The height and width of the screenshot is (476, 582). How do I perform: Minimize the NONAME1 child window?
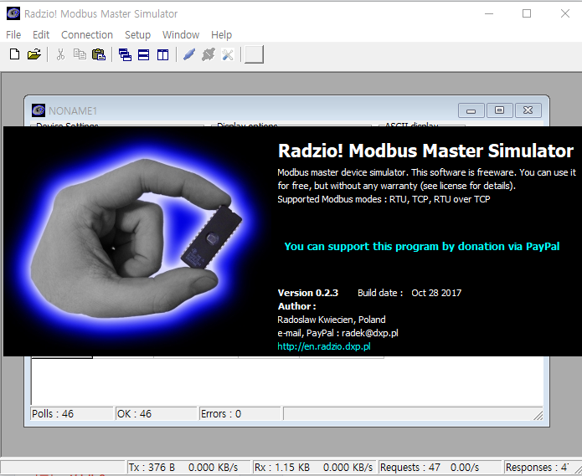point(471,110)
